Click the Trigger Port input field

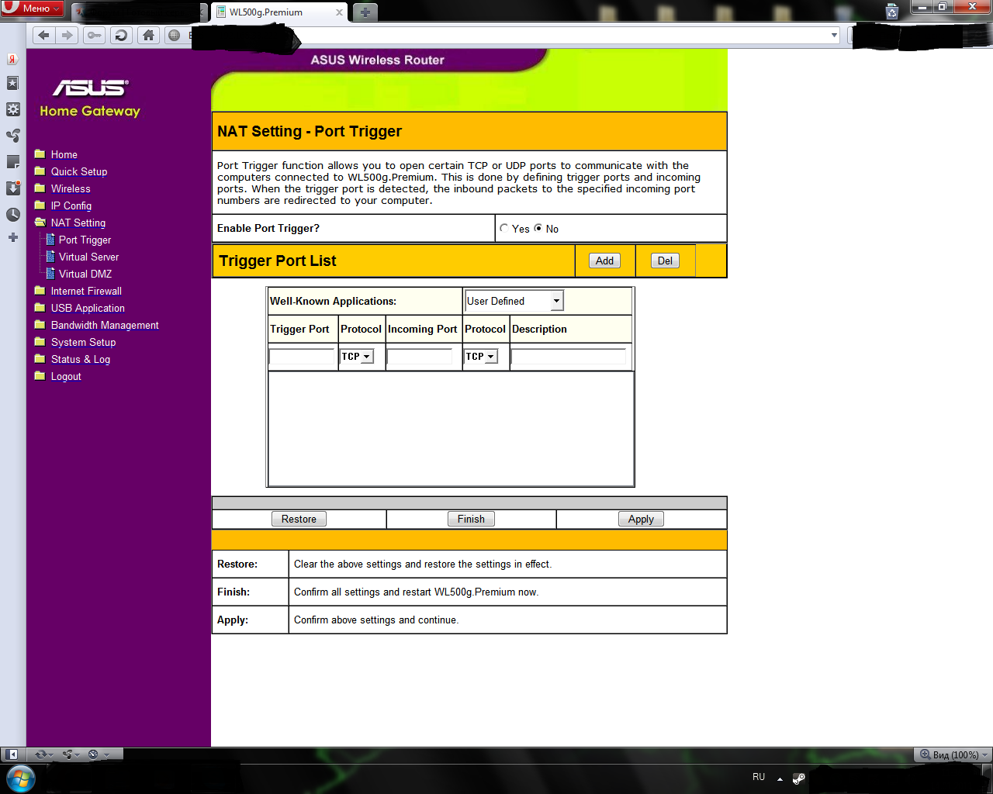click(302, 357)
